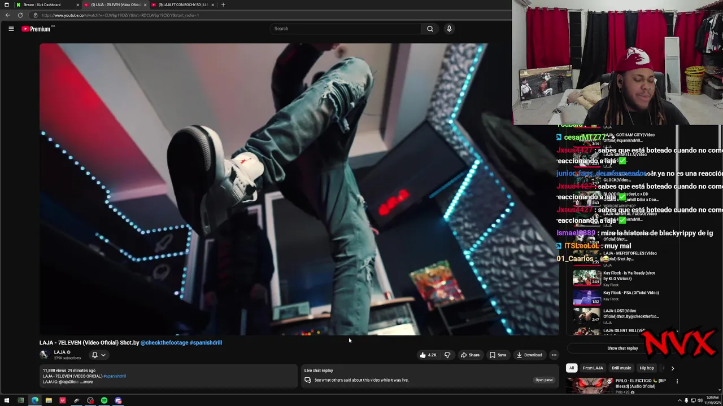Open LAJA channel avatar
Screen dimensions: 723x406
(44, 355)
